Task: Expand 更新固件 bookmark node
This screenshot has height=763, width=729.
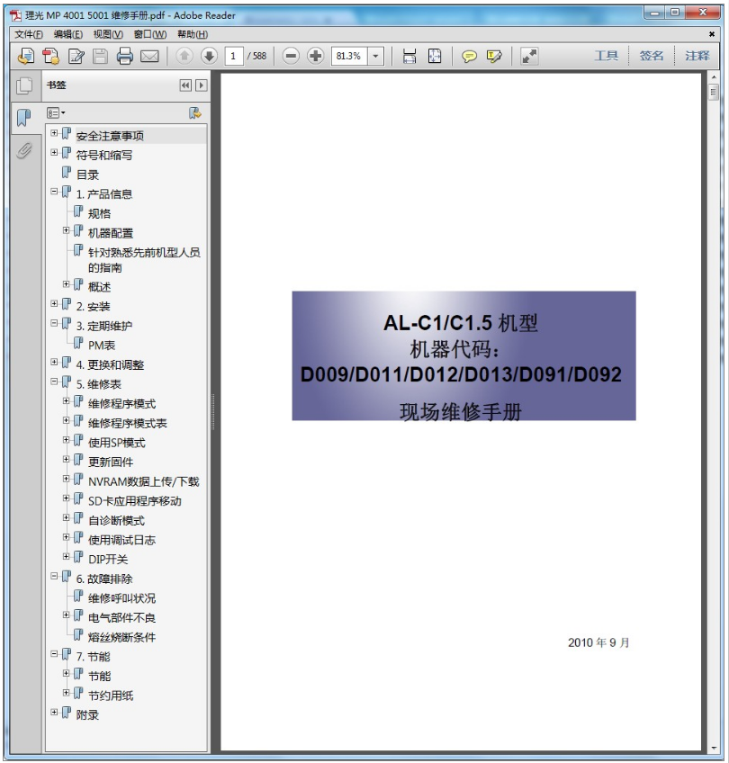Action: coord(67,459)
